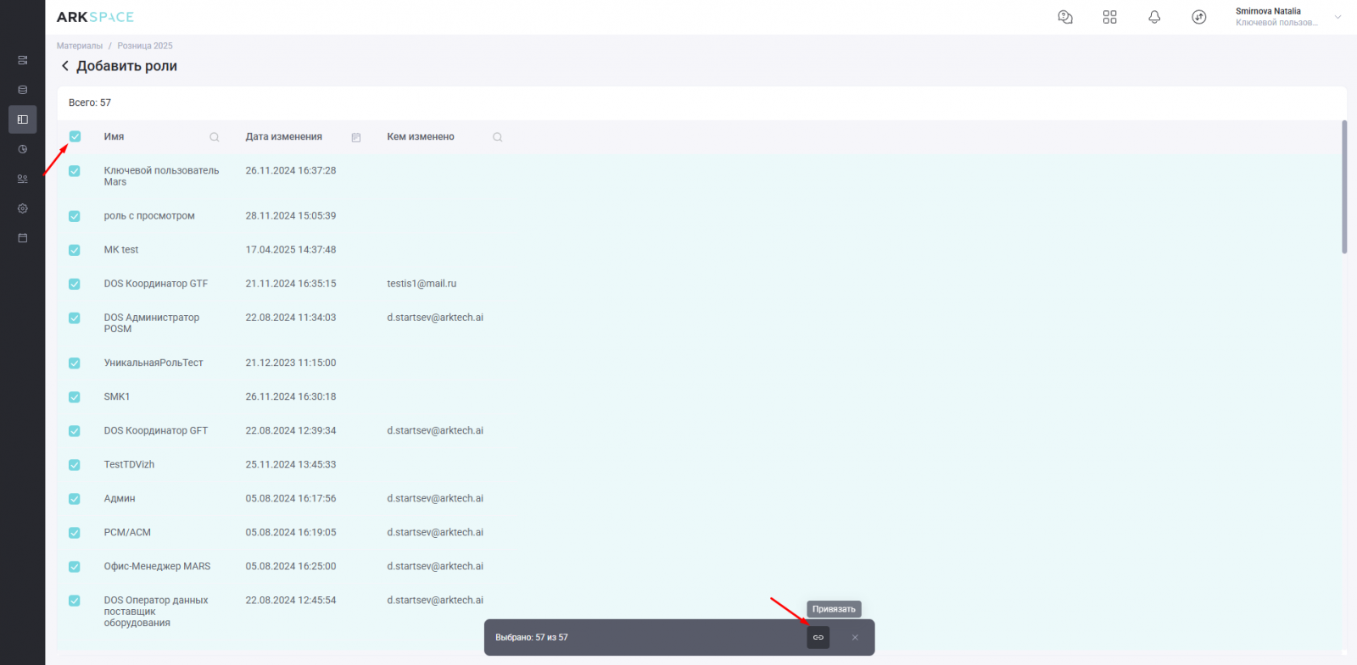The width and height of the screenshot is (1357, 665).
Task: Open the Розница 2025 breadcrumb
Action: [145, 46]
